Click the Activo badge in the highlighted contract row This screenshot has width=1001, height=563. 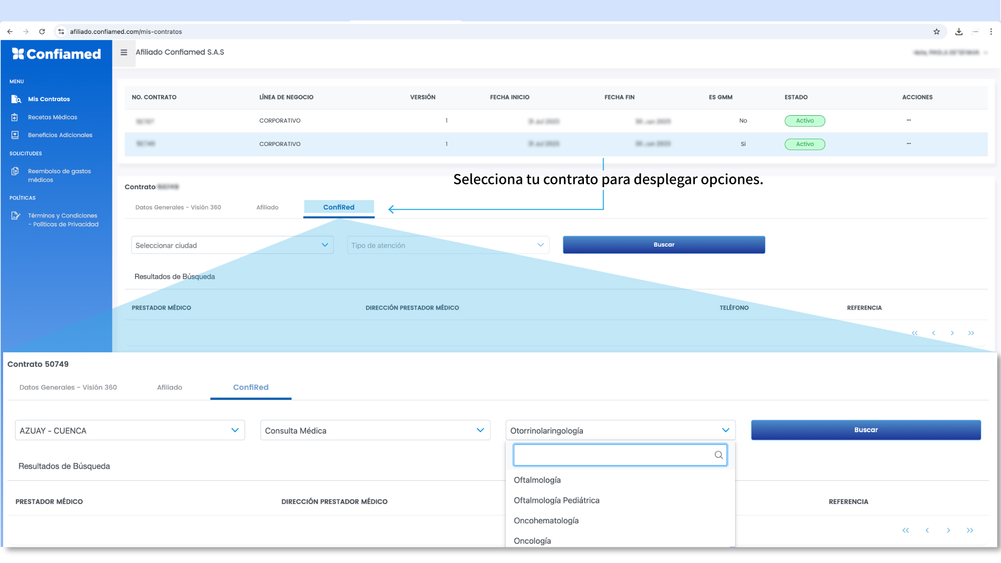(x=804, y=144)
